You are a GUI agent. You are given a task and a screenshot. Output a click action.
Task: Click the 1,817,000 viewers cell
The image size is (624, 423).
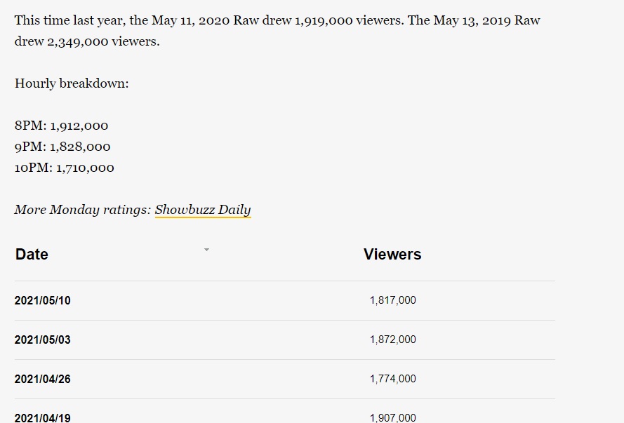click(392, 301)
